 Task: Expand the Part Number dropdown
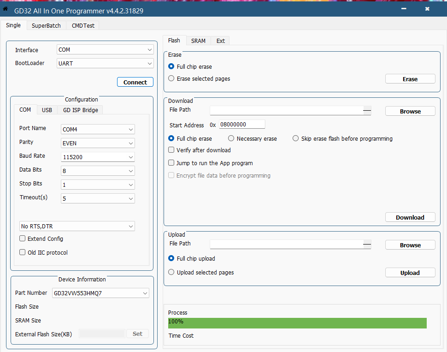pyautogui.click(x=100, y=293)
